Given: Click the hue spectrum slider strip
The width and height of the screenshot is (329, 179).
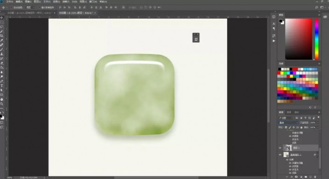Looking at the screenshot, I should click(x=316, y=39).
